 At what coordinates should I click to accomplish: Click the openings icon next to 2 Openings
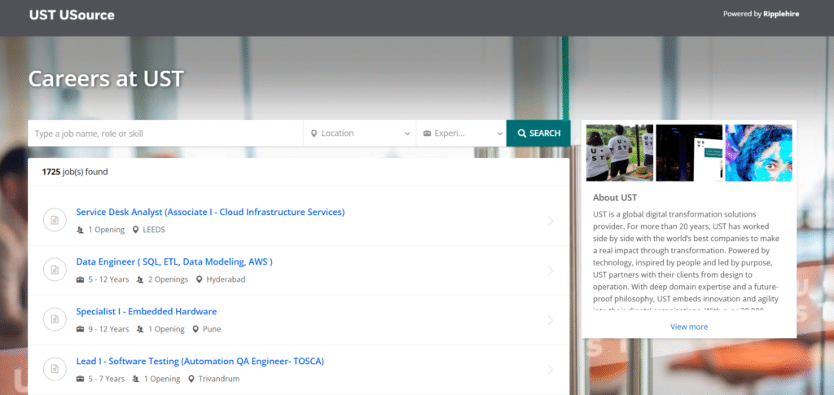coord(140,279)
